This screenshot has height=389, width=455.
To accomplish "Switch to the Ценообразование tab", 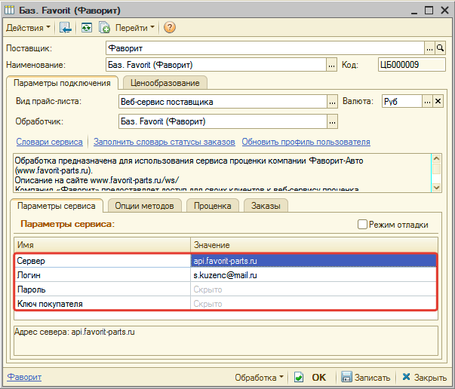I will point(164,83).
